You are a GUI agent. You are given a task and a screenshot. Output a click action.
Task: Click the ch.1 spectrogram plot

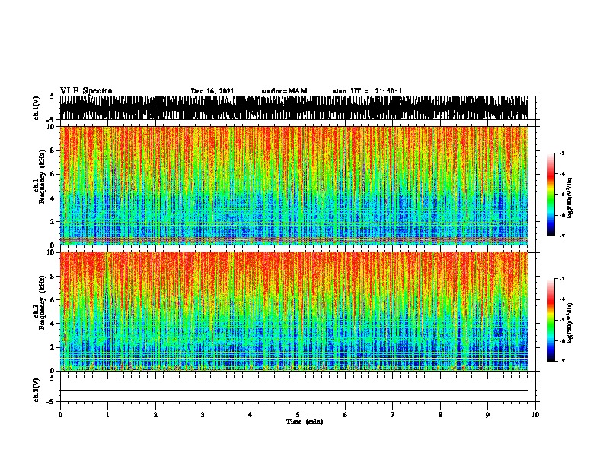click(x=294, y=185)
